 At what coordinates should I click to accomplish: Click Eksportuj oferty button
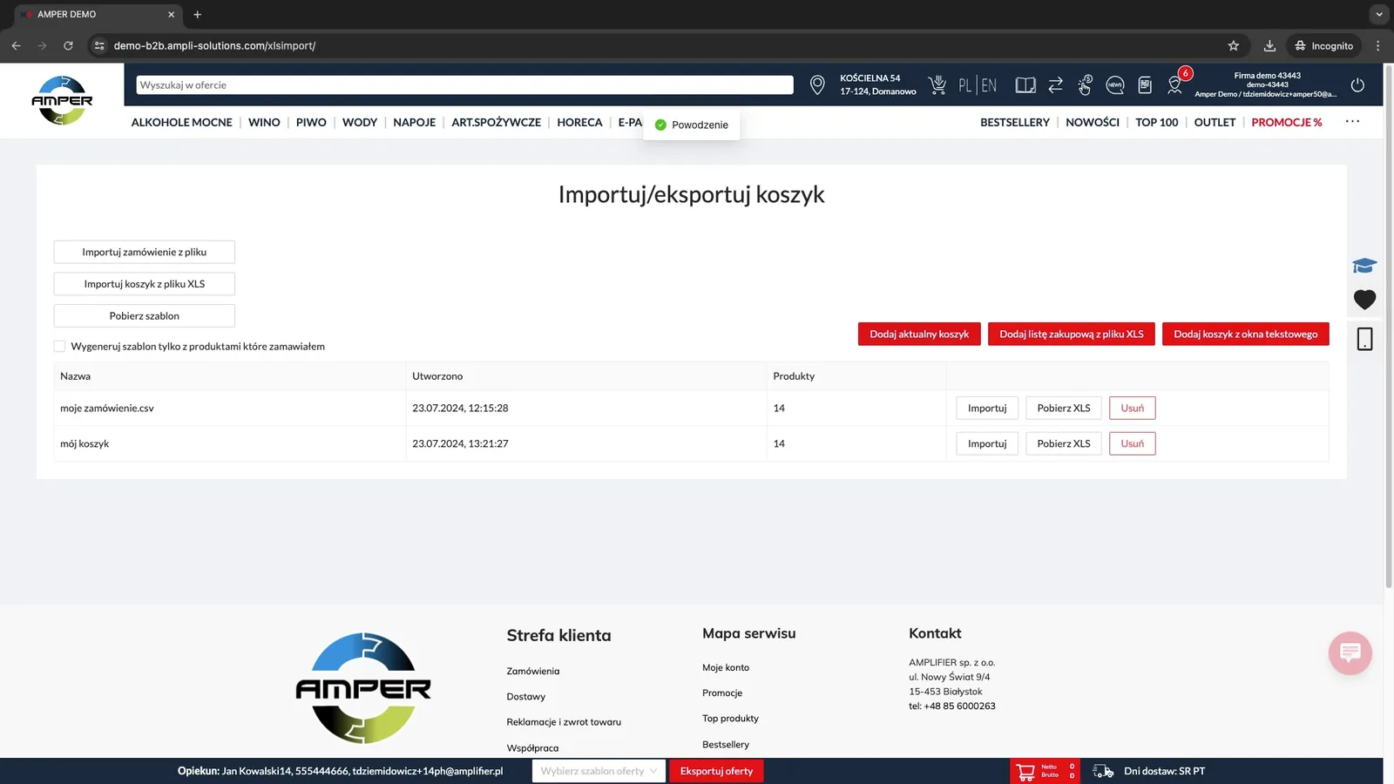[716, 771]
